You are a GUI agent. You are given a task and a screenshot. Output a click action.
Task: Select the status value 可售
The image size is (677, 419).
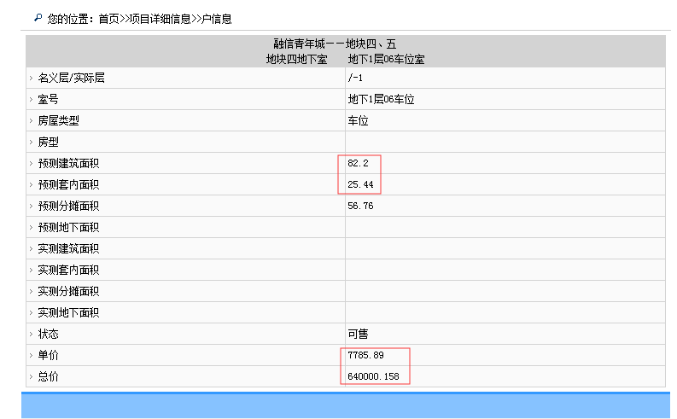click(358, 334)
